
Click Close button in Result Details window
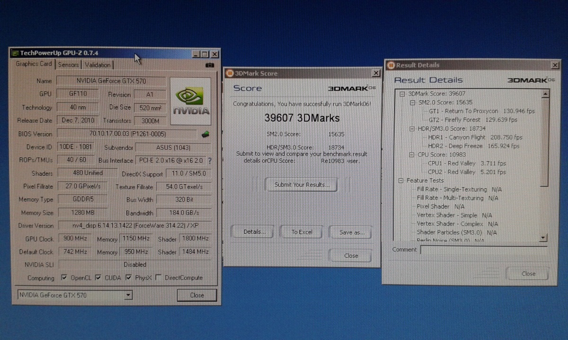coord(528,273)
